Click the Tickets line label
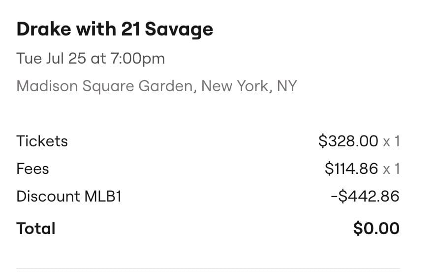The image size is (435, 272). tap(42, 141)
